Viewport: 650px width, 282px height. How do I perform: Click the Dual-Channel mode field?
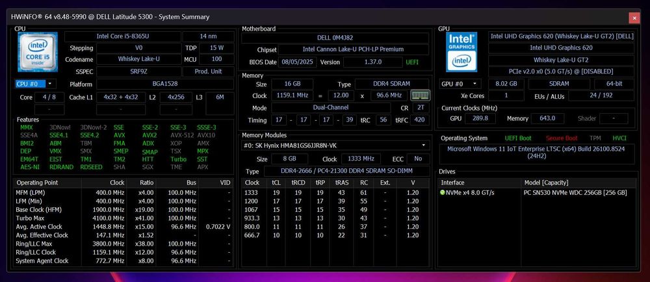tap(331, 108)
